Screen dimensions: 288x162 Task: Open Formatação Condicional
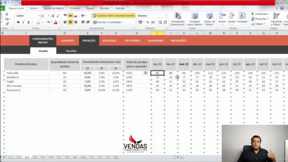coord(177,19)
